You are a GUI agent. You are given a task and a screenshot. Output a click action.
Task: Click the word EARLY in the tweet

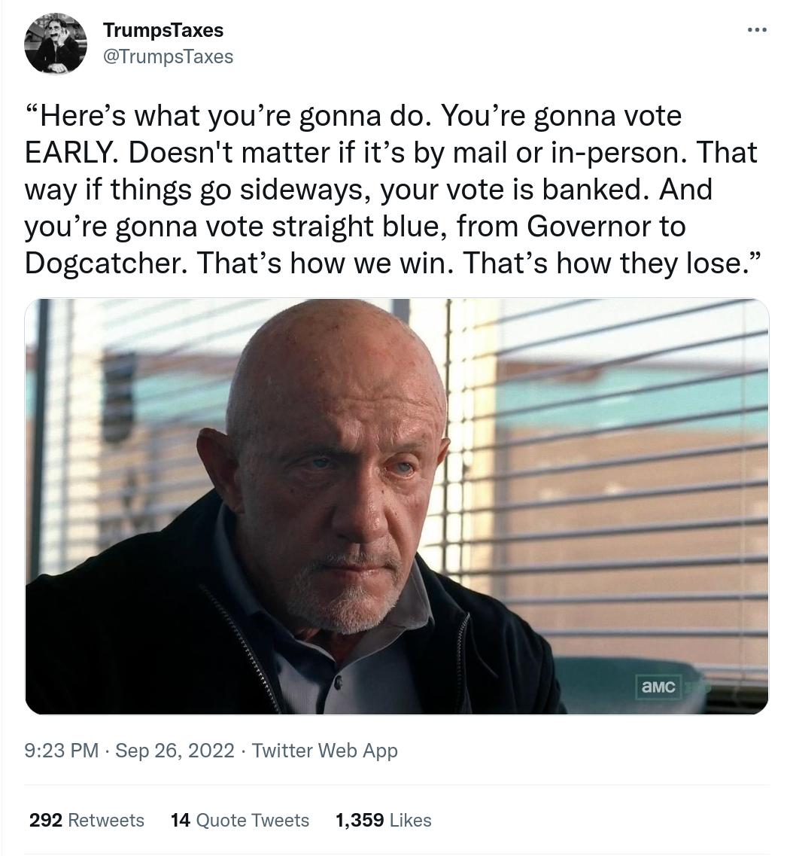click(68, 152)
